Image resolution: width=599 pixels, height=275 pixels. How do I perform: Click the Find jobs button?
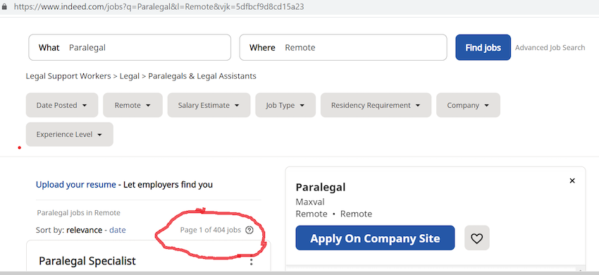click(x=483, y=47)
